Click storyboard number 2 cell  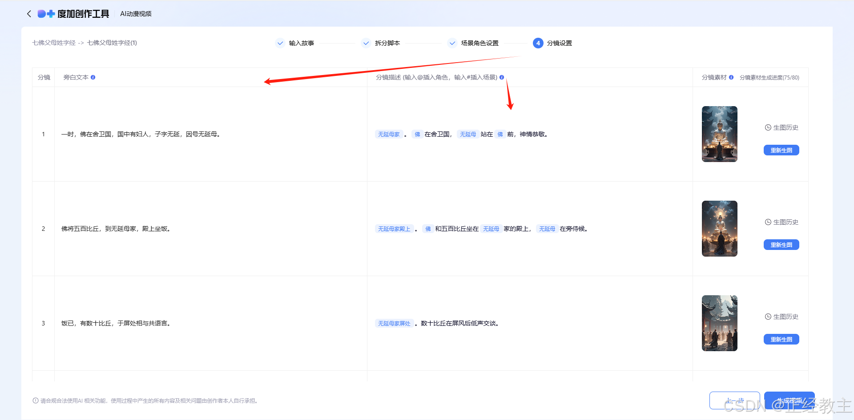click(x=43, y=229)
